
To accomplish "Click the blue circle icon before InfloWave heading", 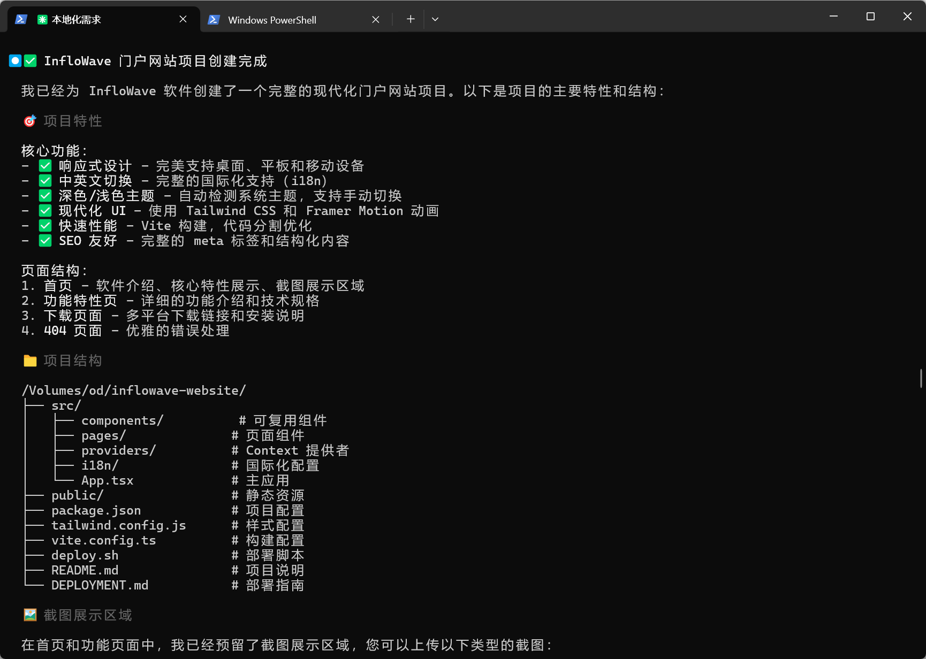I will pyautogui.click(x=16, y=61).
